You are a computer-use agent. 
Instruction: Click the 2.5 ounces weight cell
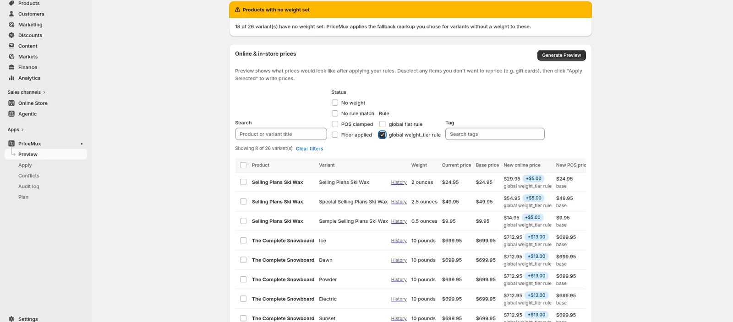click(x=424, y=202)
